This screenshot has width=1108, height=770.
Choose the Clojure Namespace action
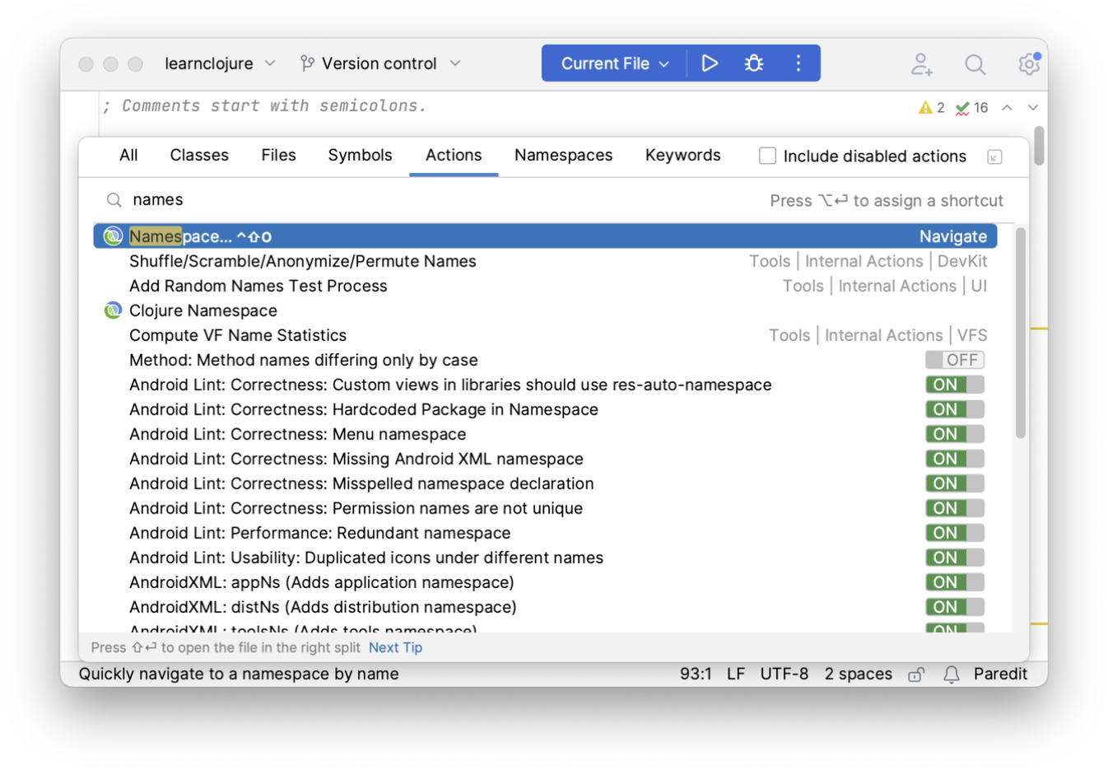coord(545,310)
